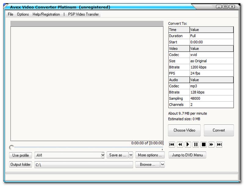Click the skip to start playback icon

[x=172, y=145]
